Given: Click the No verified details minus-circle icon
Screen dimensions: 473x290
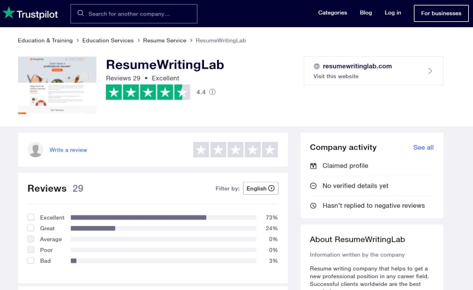Looking at the screenshot, I should 313,186.
